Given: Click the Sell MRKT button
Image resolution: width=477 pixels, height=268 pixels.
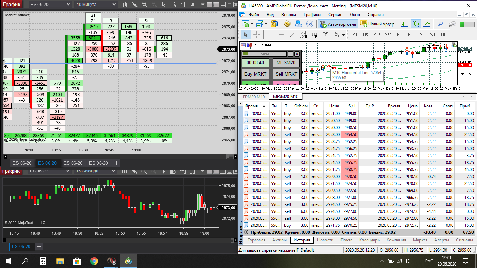Looking at the screenshot, I should pyautogui.click(x=286, y=74).
